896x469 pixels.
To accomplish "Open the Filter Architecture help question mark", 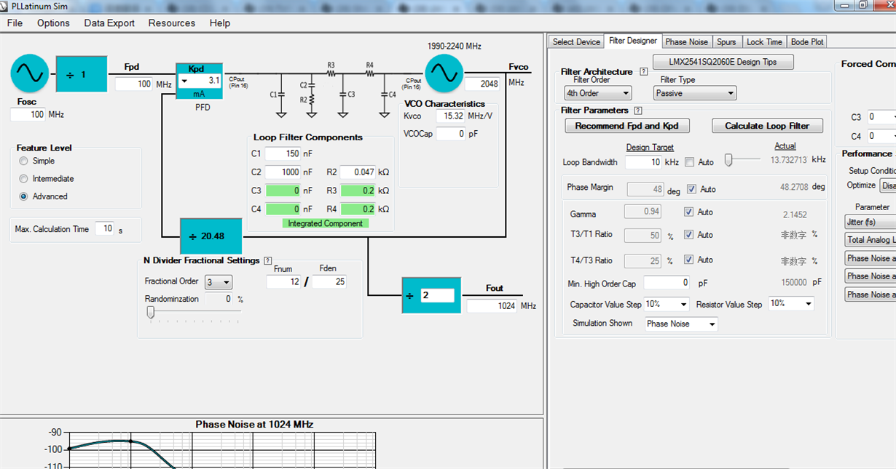I will [x=643, y=72].
